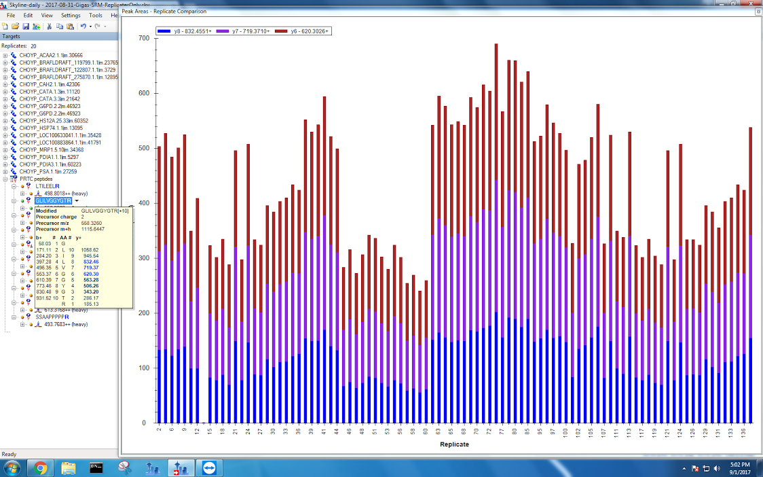Undo the last action with the arrow icon
This screenshot has height=477, width=763.
tap(83, 26)
